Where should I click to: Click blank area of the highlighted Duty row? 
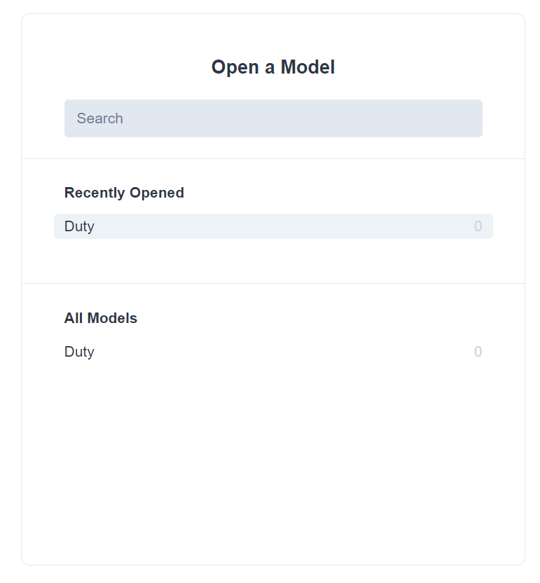point(282,226)
